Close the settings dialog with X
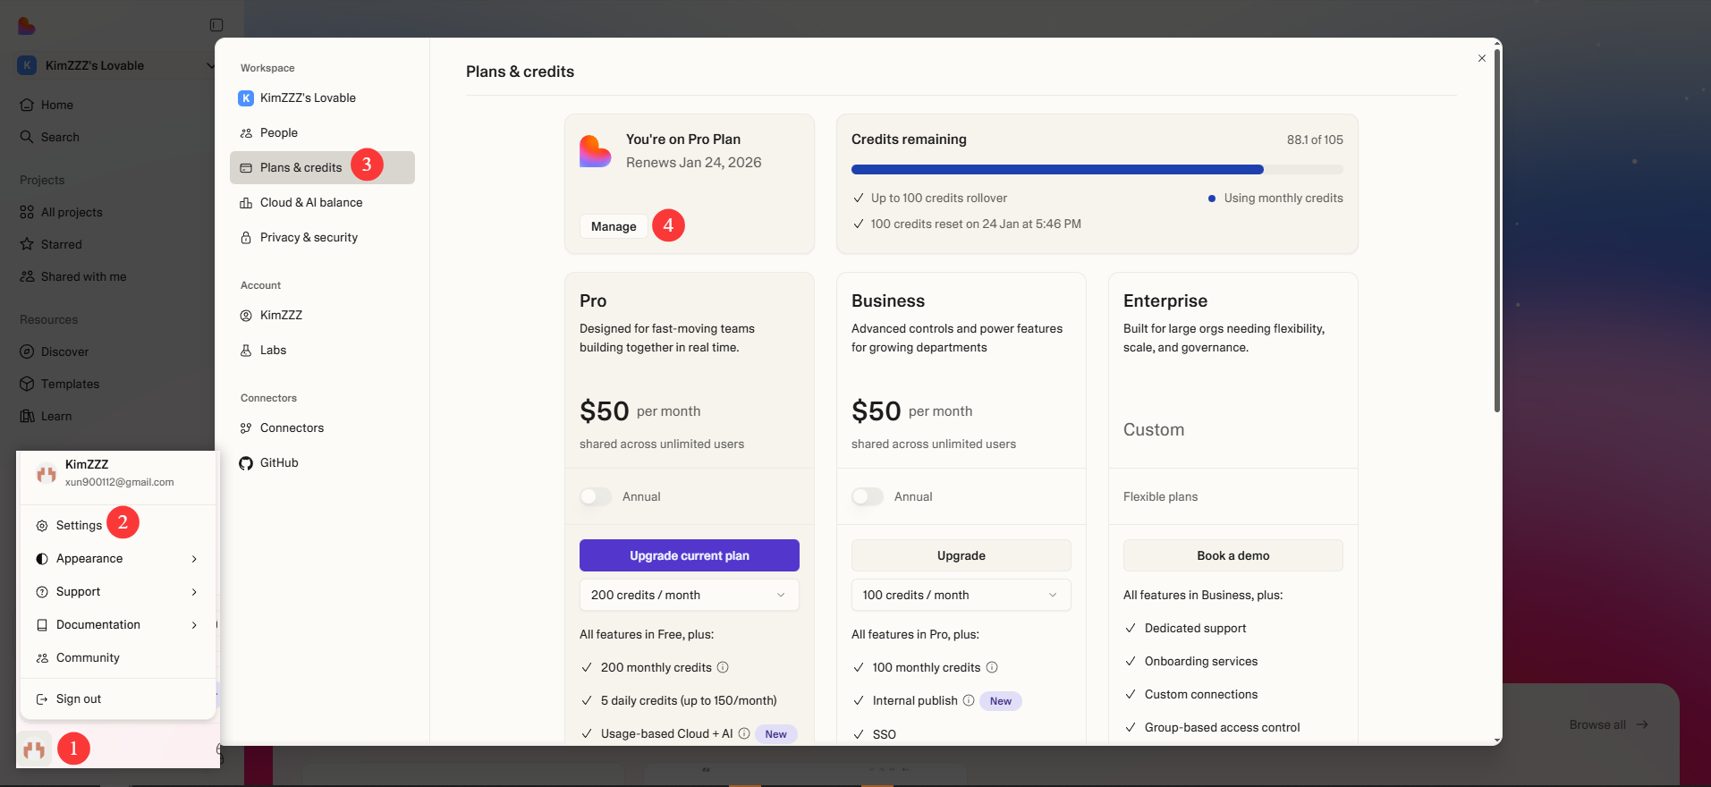This screenshot has height=787, width=1711. click(1482, 58)
